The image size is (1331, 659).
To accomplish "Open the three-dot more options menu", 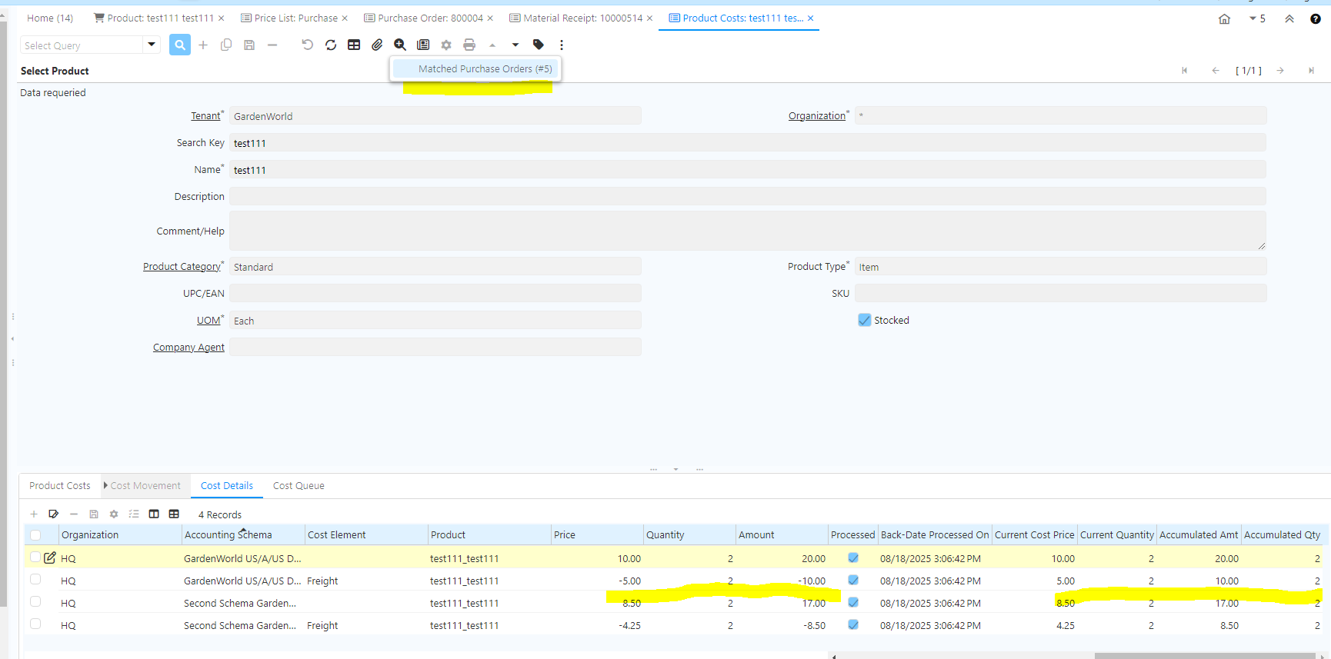I will [562, 45].
